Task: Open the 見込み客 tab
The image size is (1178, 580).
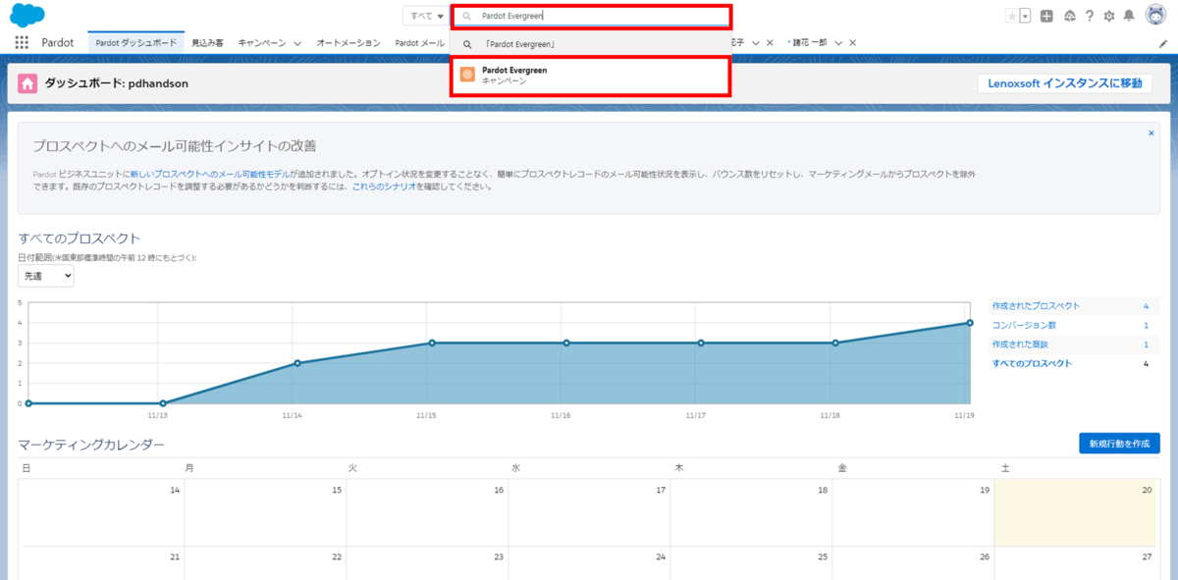Action: pos(207,43)
